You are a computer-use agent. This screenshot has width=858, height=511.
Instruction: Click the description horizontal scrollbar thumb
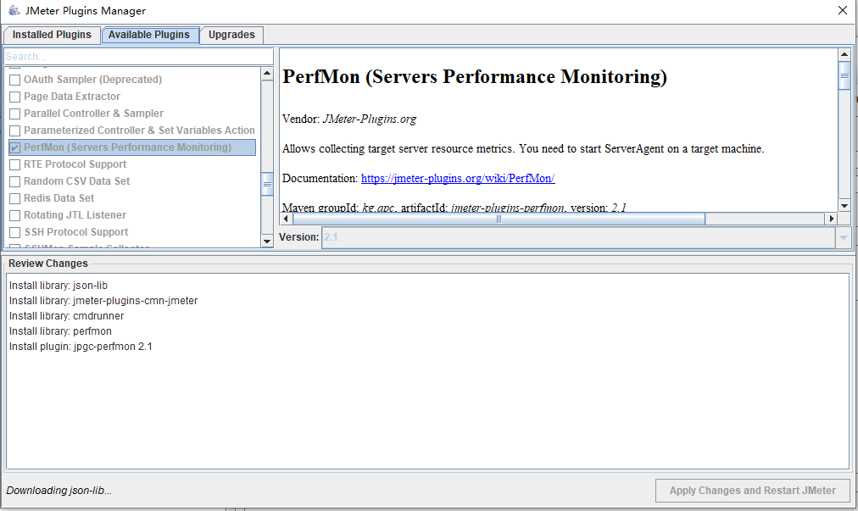(499, 219)
